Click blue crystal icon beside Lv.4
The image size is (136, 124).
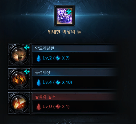(x=39, y=82)
